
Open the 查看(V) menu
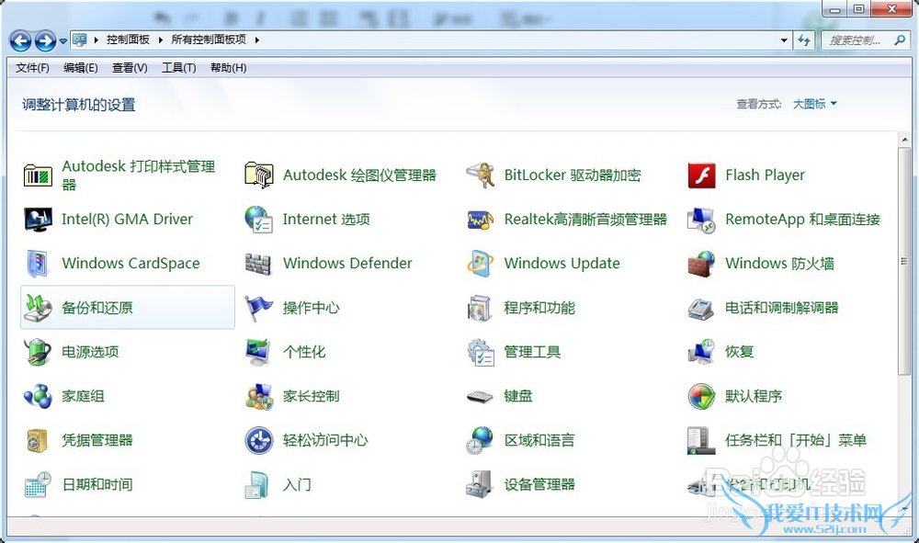(130, 68)
